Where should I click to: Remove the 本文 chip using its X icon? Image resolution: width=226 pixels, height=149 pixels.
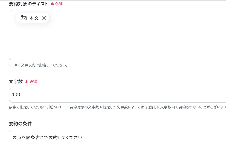tap(44, 18)
